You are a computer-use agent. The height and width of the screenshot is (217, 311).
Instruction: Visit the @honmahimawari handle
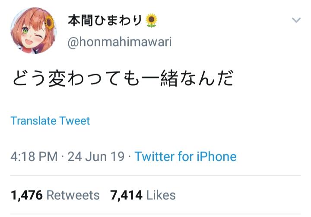tap(120, 42)
